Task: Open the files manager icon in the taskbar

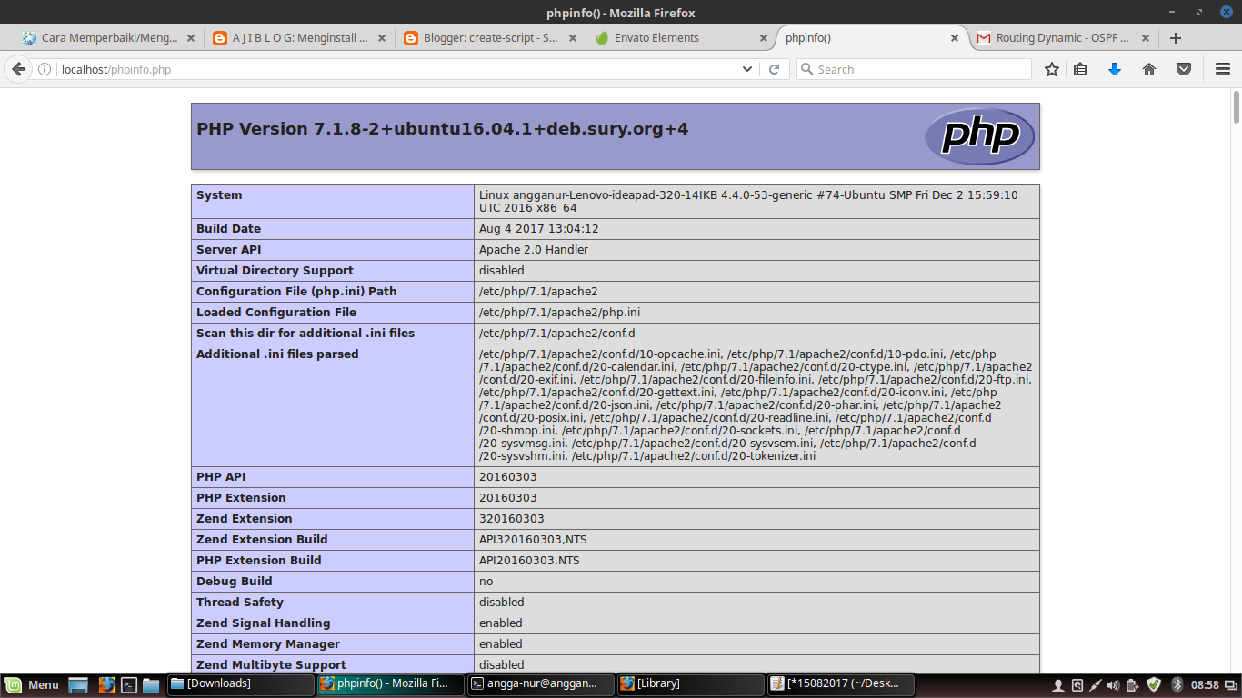Action: pos(152,684)
